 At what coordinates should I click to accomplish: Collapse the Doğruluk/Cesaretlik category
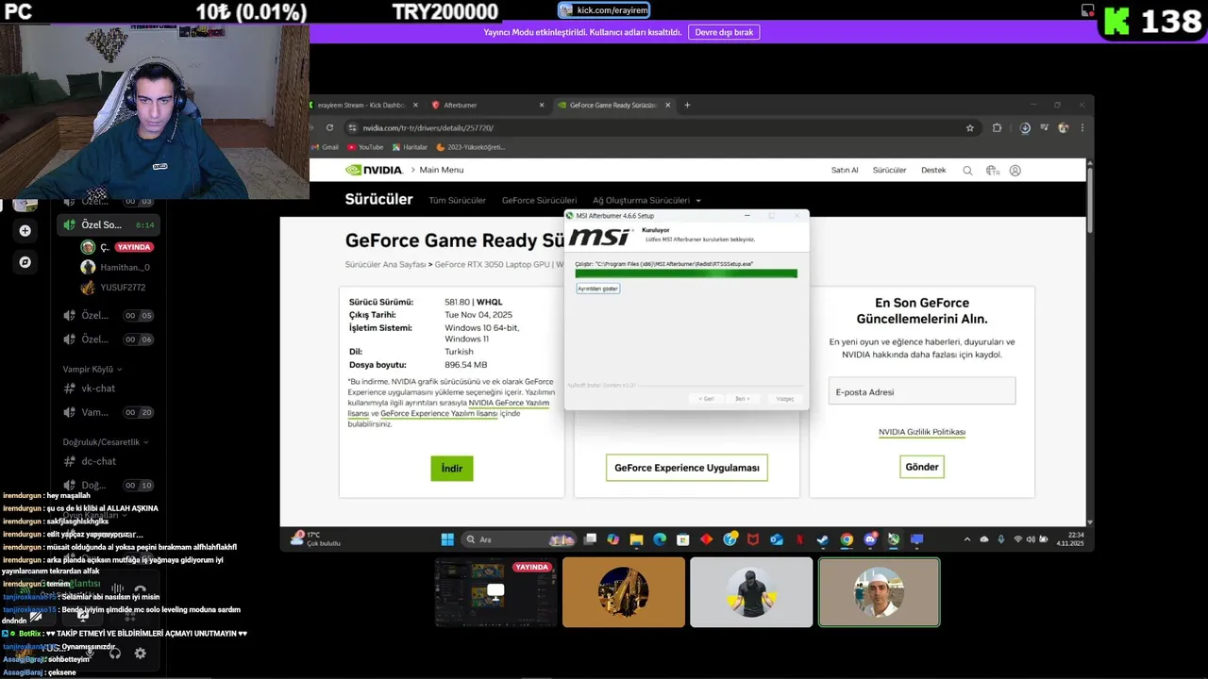tap(106, 441)
